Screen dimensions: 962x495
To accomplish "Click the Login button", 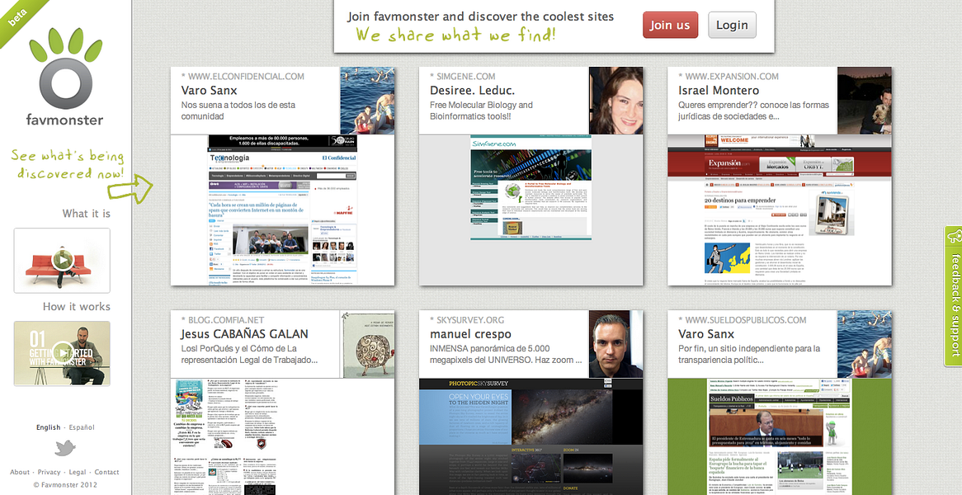I will tap(732, 25).
